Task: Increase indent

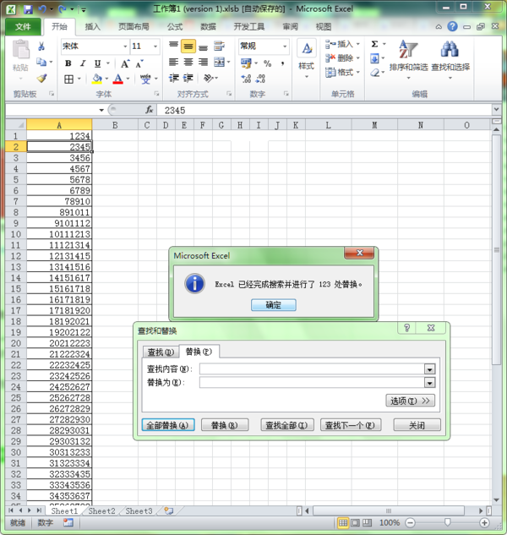Action: (x=188, y=78)
